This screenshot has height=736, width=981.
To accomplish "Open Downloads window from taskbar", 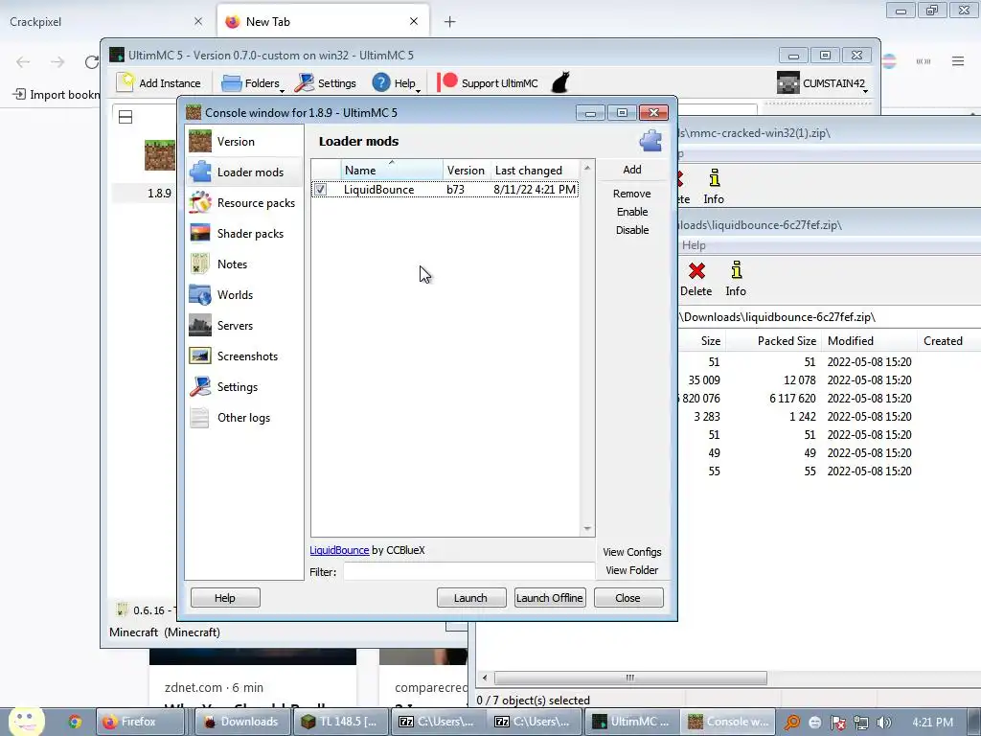I will pyautogui.click(x=242, y=722).
